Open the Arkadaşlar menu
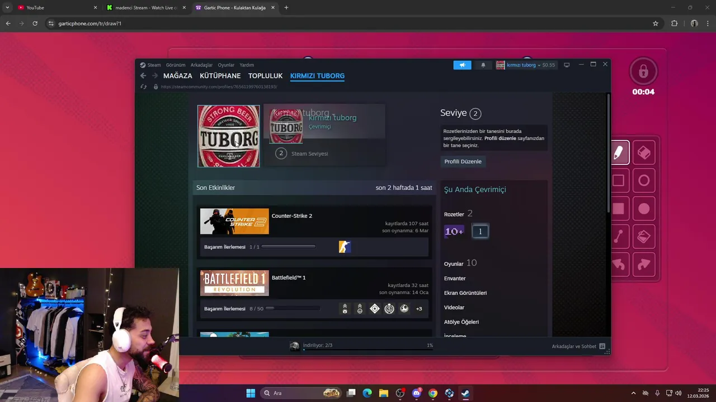The image size is (716, 402). click(201, 65)
